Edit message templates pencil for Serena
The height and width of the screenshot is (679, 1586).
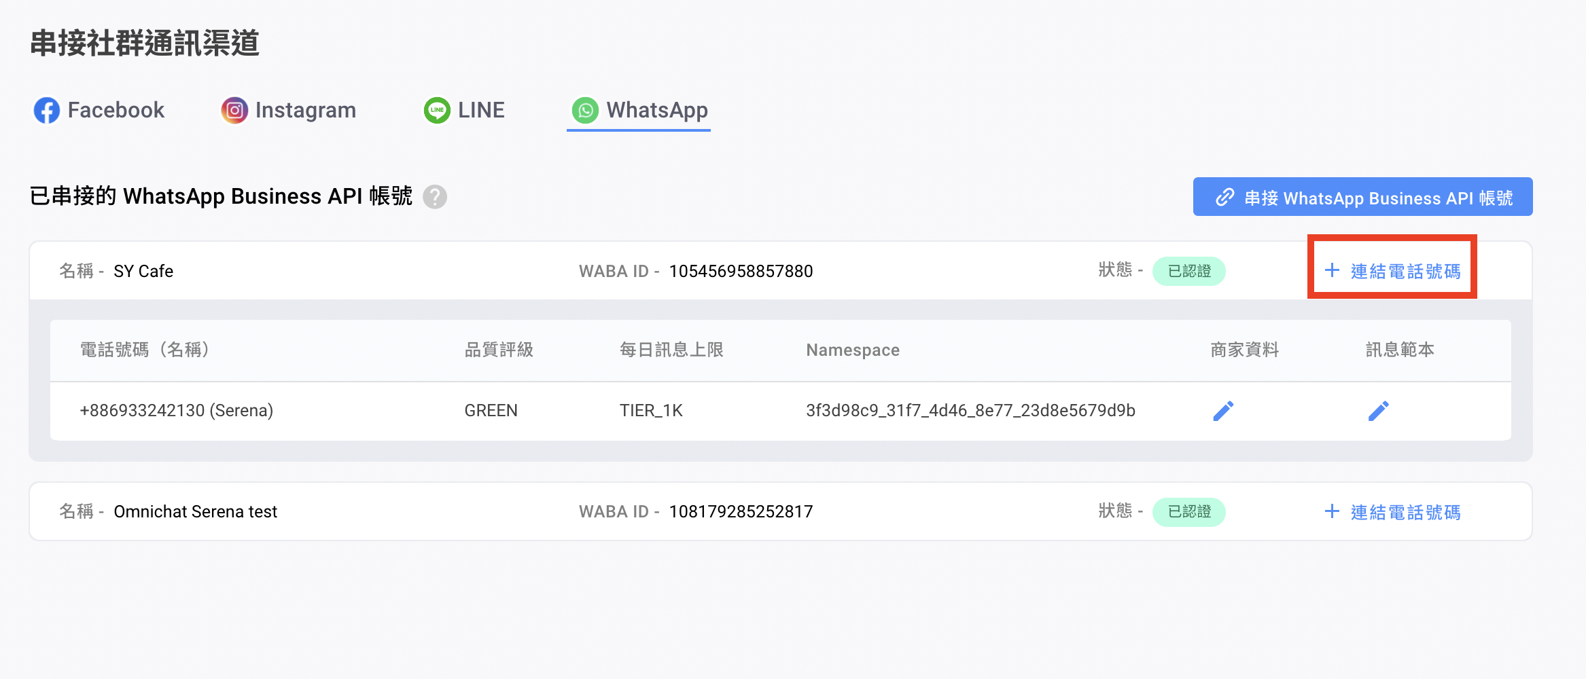[x=1378, y=411]
